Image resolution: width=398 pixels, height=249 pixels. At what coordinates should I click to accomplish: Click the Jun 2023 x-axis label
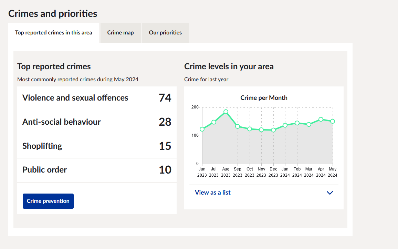click(x=202, y=172)
